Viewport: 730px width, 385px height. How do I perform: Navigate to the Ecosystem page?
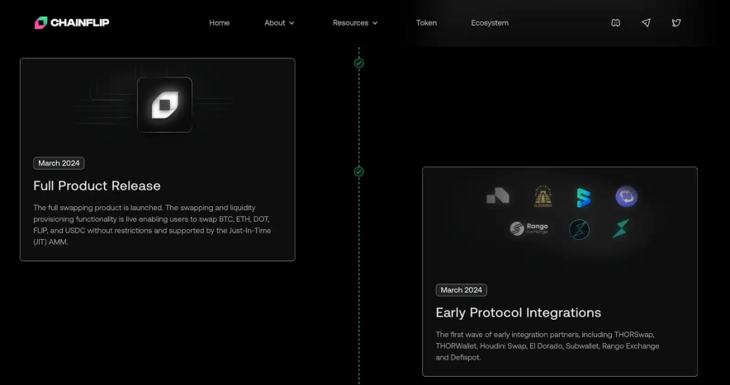[490, 23]
